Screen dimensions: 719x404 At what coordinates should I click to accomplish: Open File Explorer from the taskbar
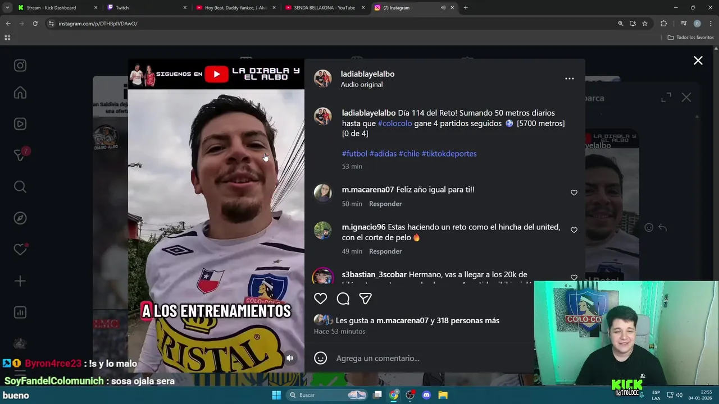coord(443,395)
